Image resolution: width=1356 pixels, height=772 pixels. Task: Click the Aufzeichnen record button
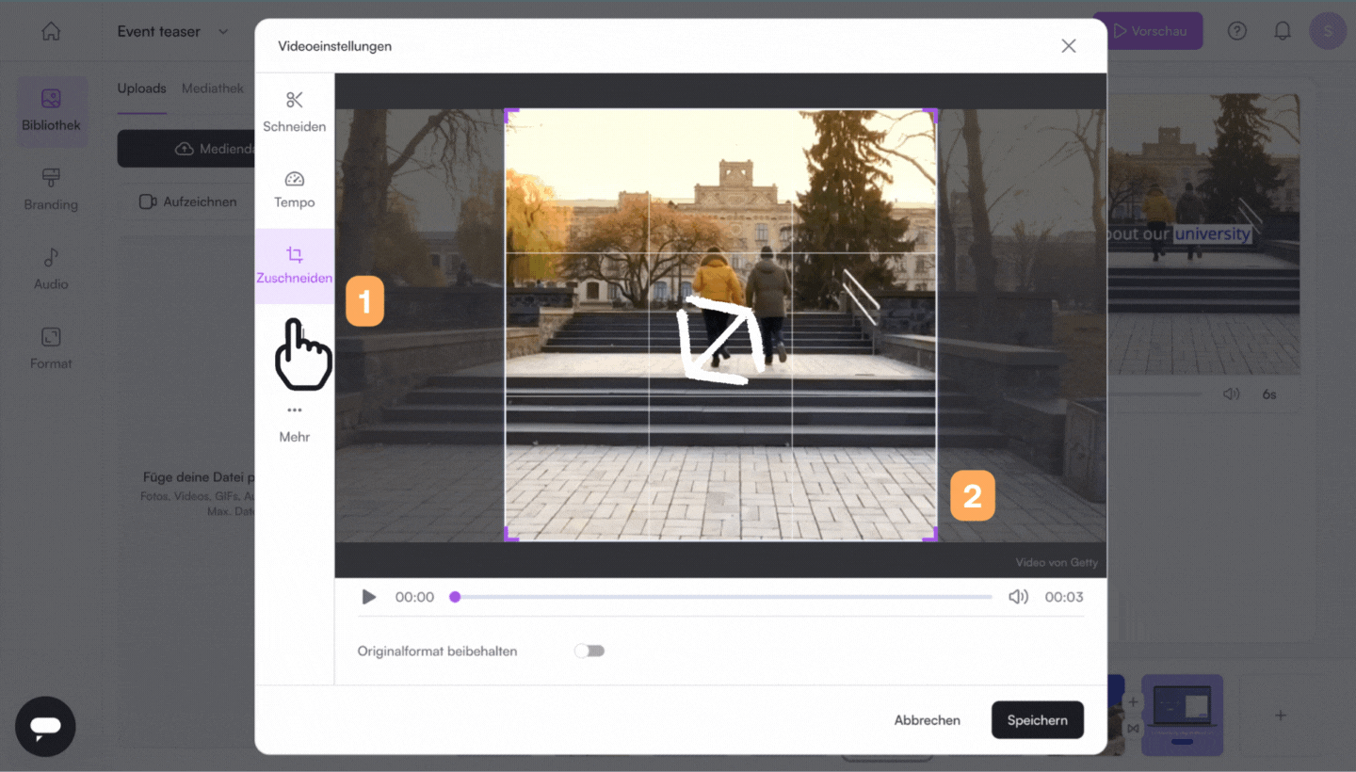pyautogui.click(x=188, y=201)
